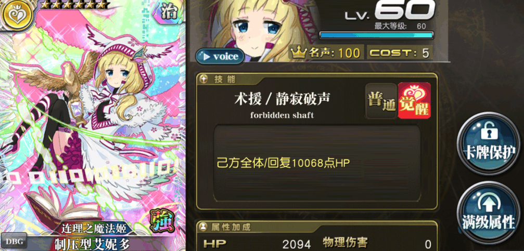
Task: Click the COST 5 indicator
Action: 399,53
